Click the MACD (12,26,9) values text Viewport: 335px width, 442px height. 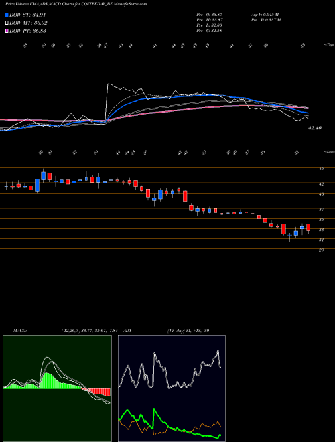tap(89, 331)
